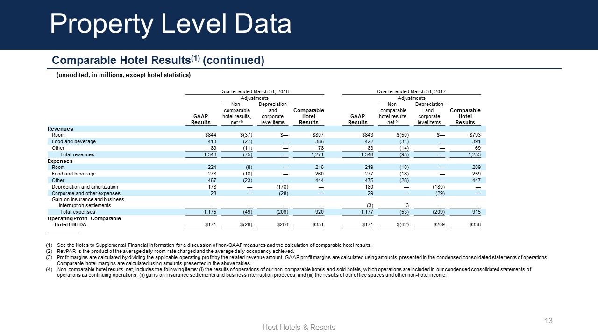Select $209 depreciation EBITDA adjustment 2017

[x=439, y=224]
